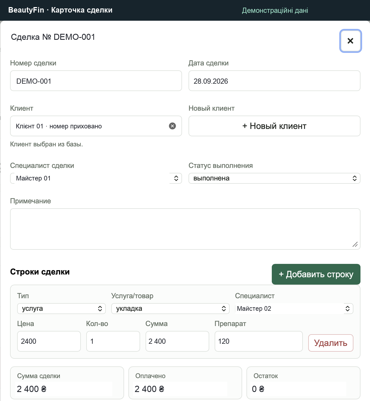Edit the Цена field with 2400
Image resolution: width=370 pixels, height=401 pixels.
[49, 341]
